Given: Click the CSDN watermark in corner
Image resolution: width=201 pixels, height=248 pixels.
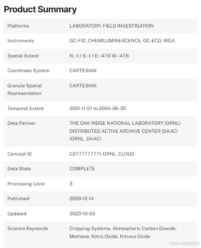Looking at the screenshot, I should coord(184,243).
